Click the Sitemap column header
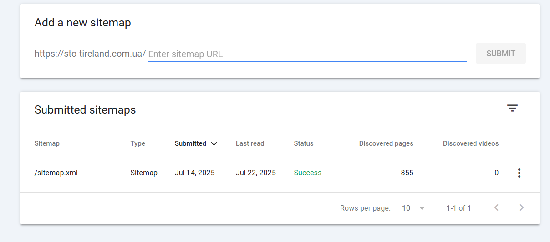 47,143
